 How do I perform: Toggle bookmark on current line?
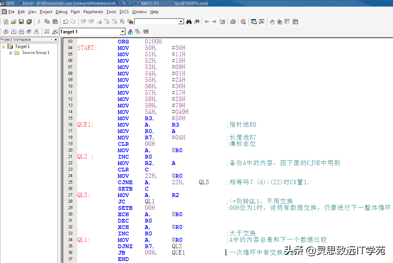tap(99, 22)
